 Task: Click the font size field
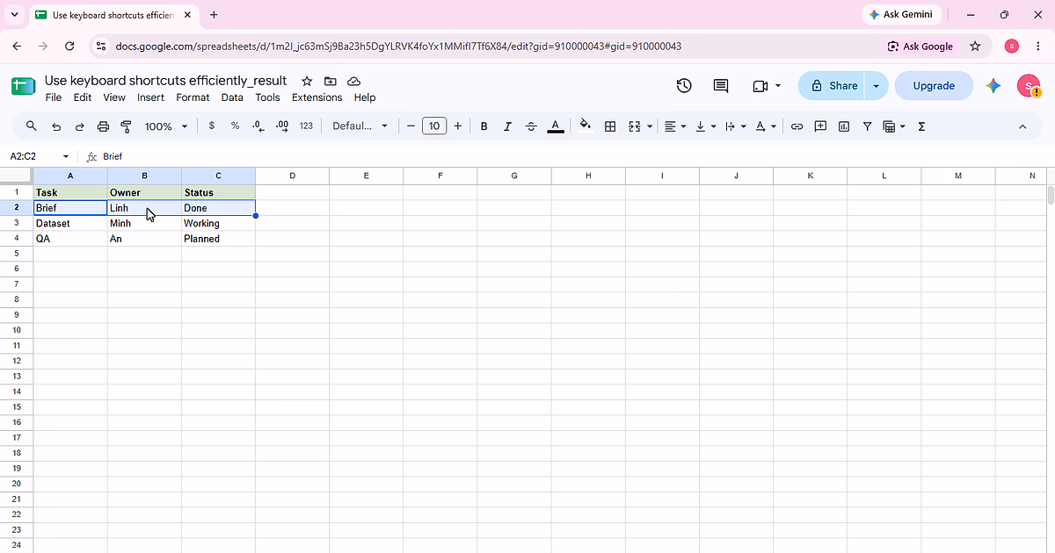coord(434,126)
